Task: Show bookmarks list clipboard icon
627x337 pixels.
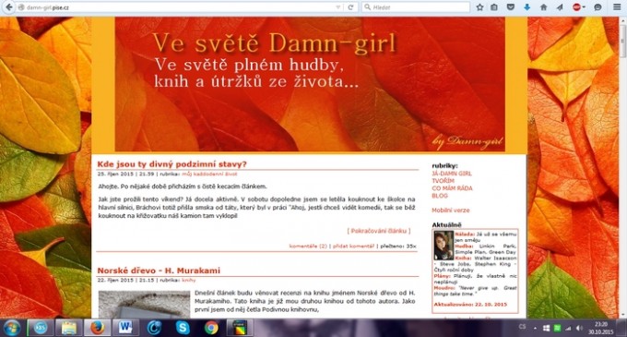Action: (494, 7)
